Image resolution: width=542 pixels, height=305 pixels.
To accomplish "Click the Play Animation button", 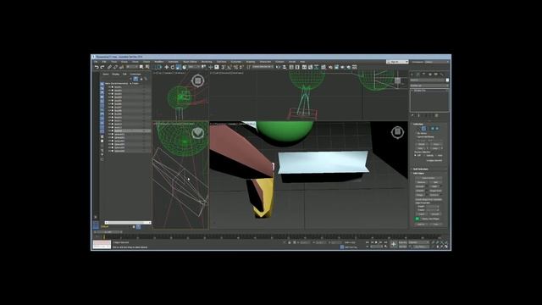I will coord(376,242).
